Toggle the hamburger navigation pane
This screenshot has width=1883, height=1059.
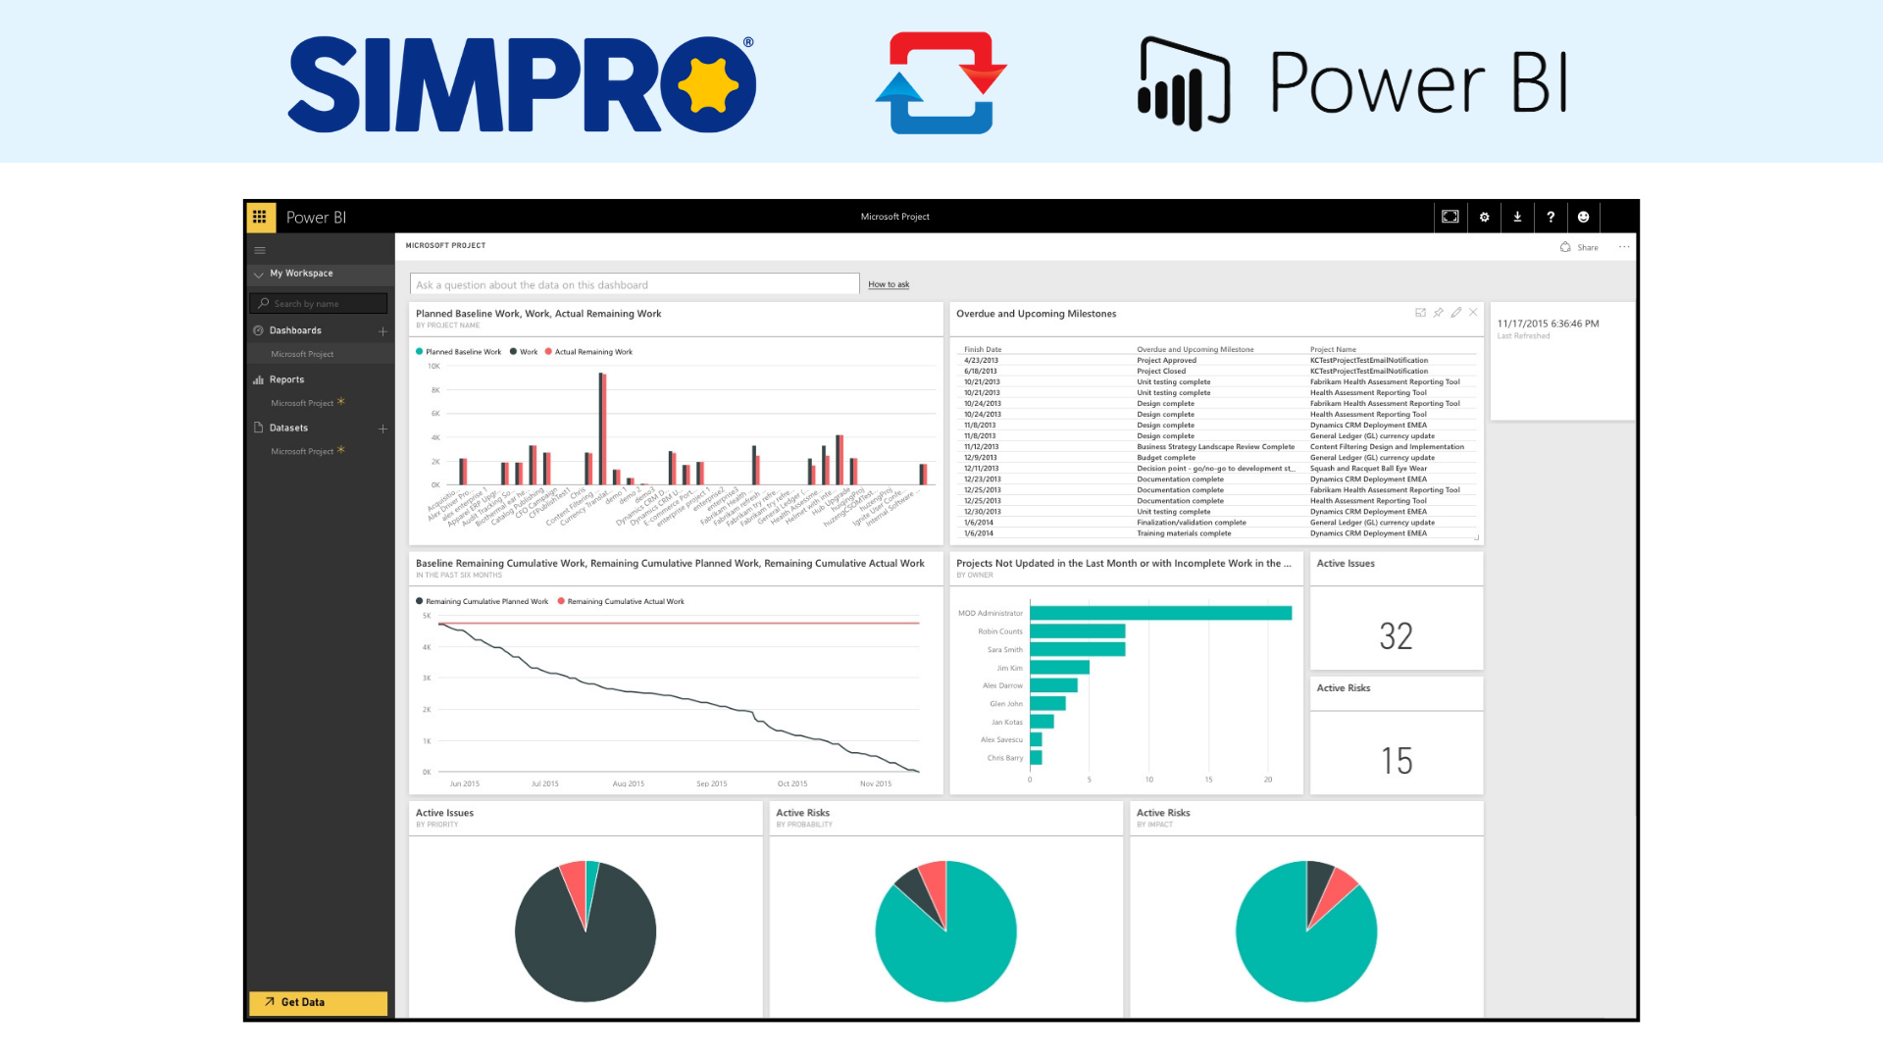pyautogui.click(x=260, y=250)
